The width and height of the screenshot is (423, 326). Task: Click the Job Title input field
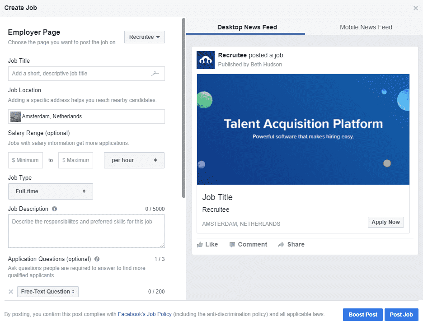[86, 74]
